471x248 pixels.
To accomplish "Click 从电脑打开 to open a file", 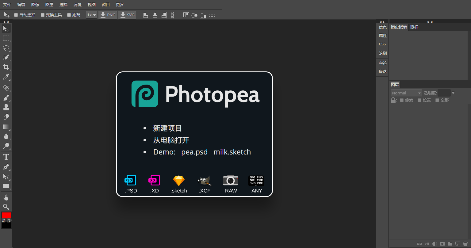I will [x=171, y=140].
